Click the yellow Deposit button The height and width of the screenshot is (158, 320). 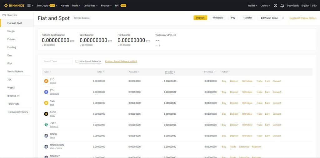click(x=200, y=18)
